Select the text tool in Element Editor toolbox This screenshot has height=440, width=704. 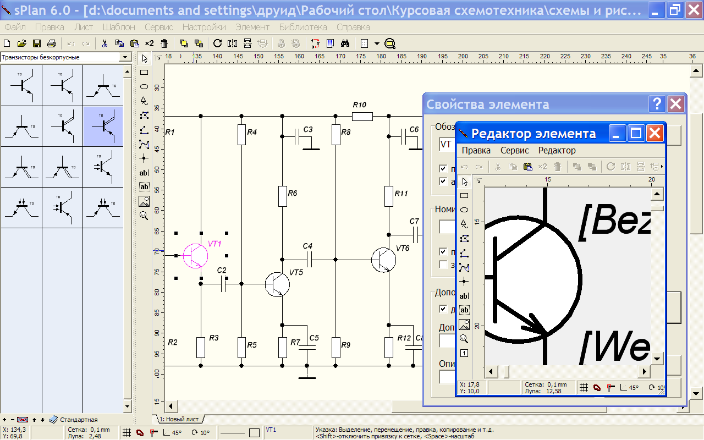coord(464,296)
